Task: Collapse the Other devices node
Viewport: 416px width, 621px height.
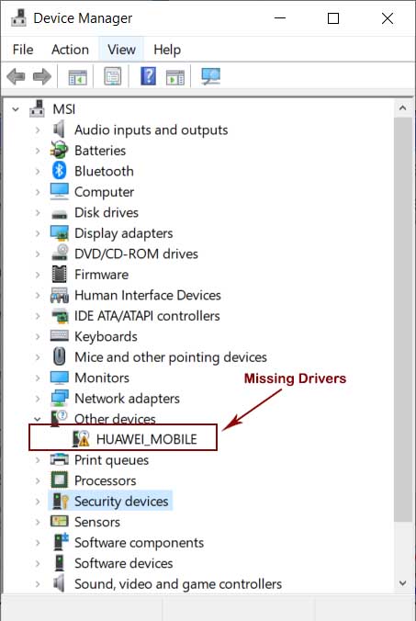Action: click(38, 419)
